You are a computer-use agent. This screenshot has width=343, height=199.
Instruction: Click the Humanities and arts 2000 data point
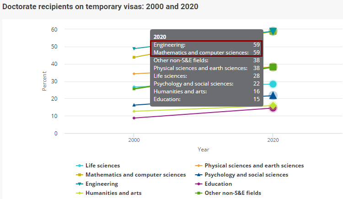(134, 111)
